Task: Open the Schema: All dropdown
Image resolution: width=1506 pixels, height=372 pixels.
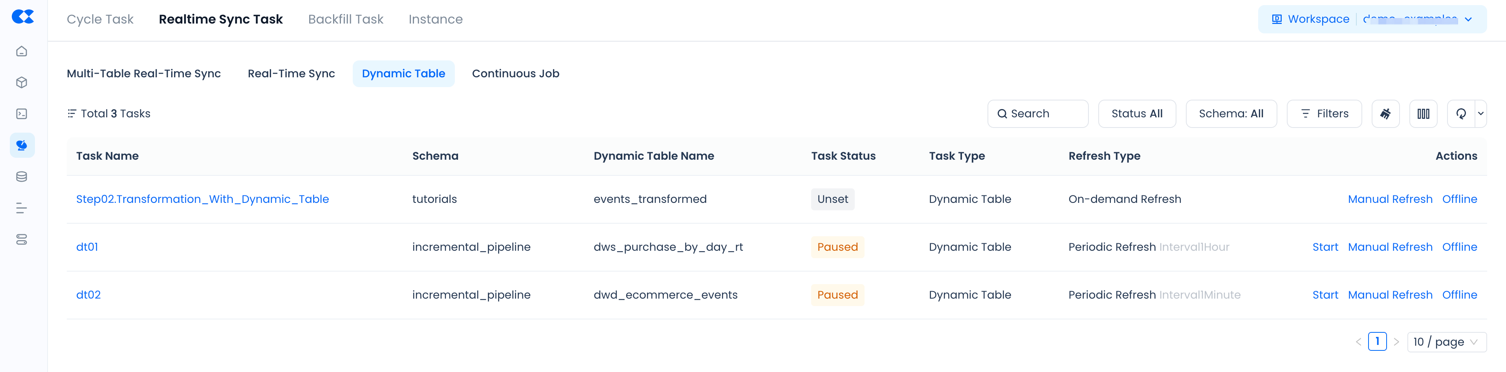Action: 1231,114
